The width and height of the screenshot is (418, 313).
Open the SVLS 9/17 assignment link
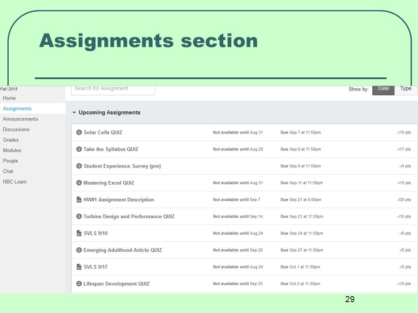pos(96,266)
